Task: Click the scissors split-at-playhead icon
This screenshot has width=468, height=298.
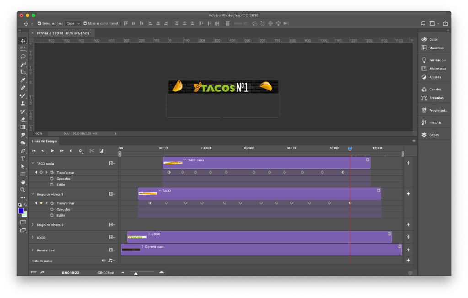Action: tap(91, 151)
